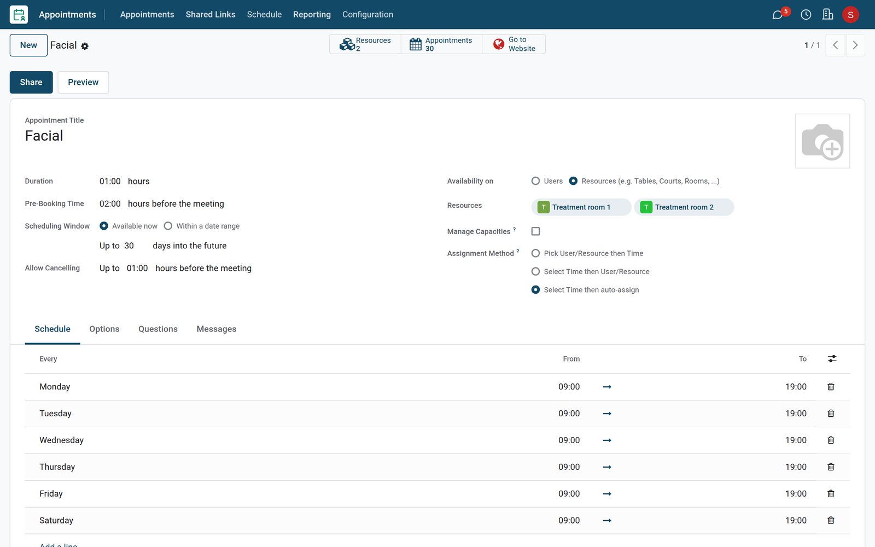This screenshot has height=547, width=875.
Task: Switch to the Messages tab
Action: (x=217, y=329)
